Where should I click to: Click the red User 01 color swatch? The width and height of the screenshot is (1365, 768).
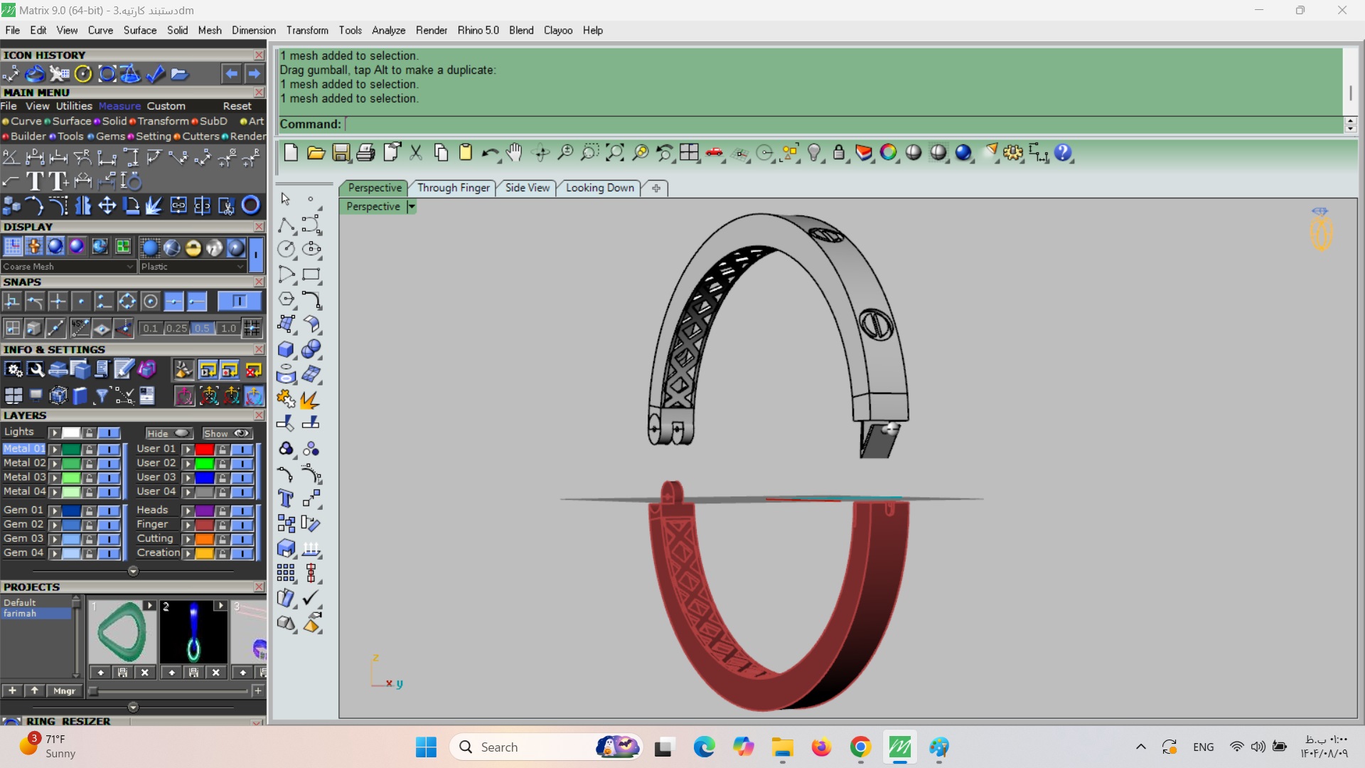pos(204,449)
